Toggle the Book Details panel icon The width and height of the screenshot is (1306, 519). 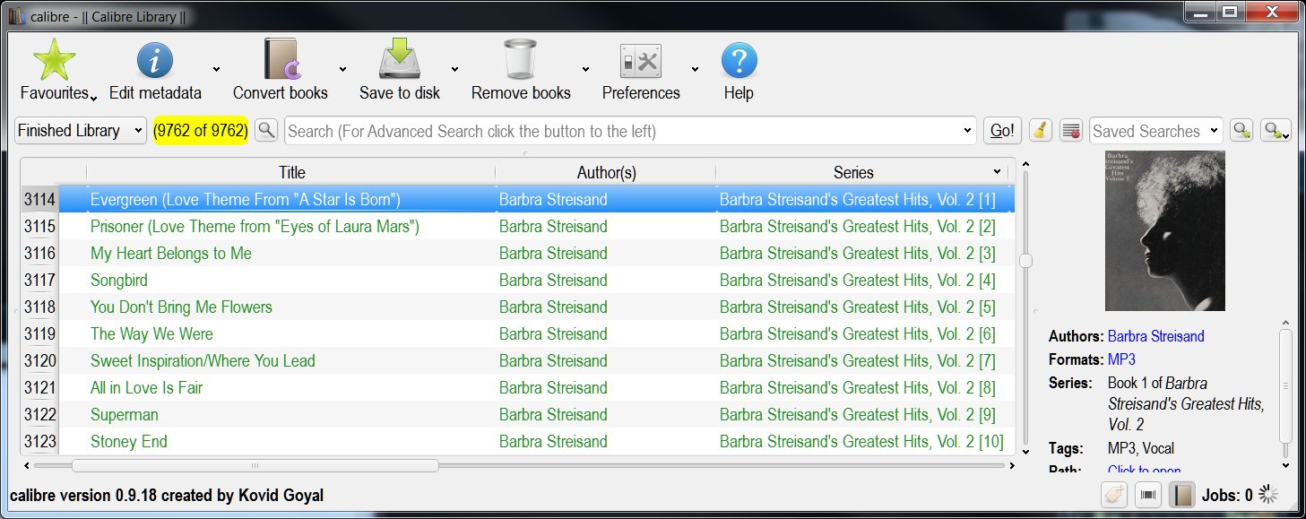pos(1182,495)
